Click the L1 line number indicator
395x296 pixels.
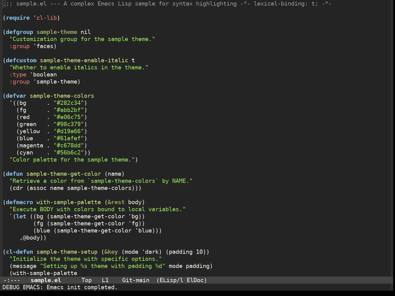(105, 280)
